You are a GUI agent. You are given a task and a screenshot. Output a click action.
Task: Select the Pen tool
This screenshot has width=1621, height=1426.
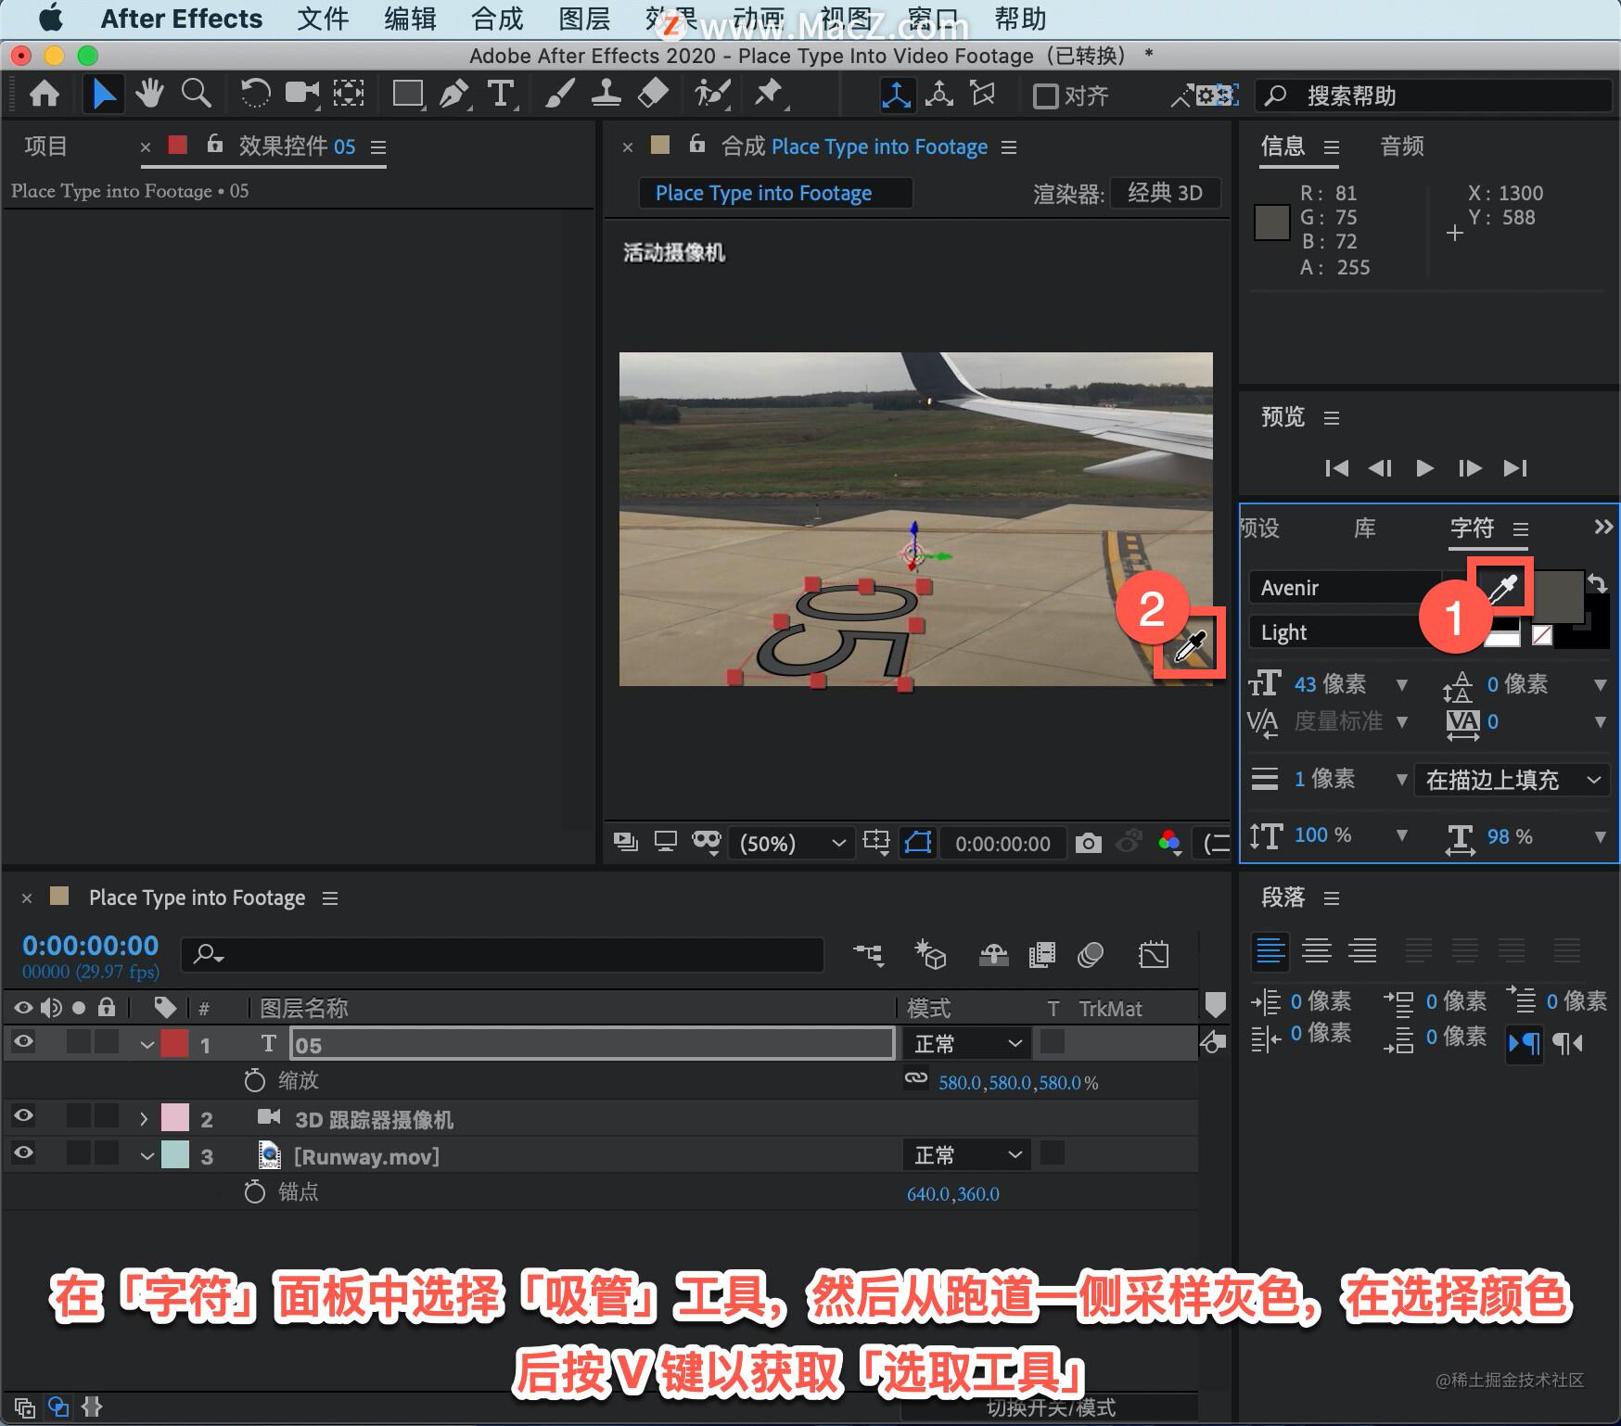pyautogui.click(x=453, y=94)
